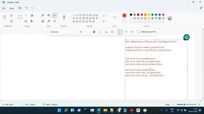204x114 pixels.
Task: Click the Undo arrow
Action: click(x=26, y=8)
